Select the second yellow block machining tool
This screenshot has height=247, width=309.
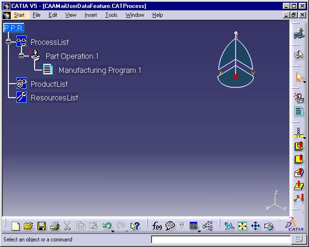(299, 159)
